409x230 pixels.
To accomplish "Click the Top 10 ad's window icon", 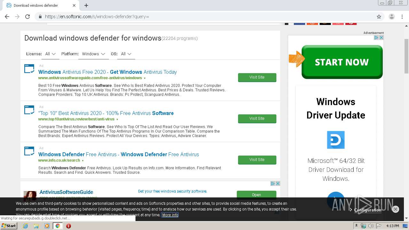I will pyautogui.click(x=29, y=110).
